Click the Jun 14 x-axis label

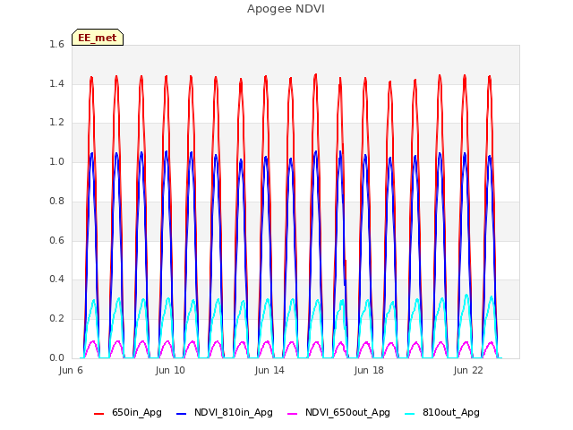point(269,370)
